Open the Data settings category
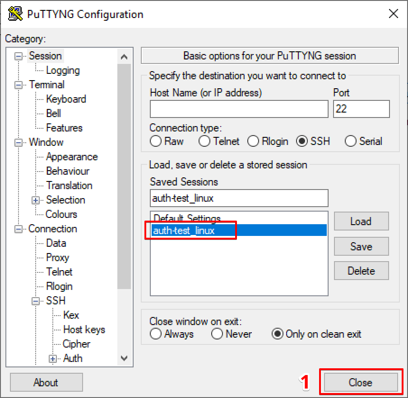Viewport: 408px width, 398px height. coord(56,243)
